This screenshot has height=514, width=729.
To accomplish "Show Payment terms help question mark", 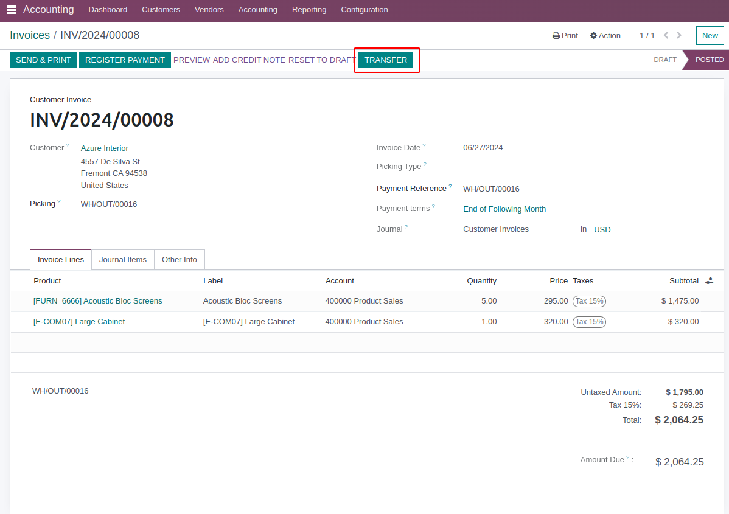I will (433, 206).
